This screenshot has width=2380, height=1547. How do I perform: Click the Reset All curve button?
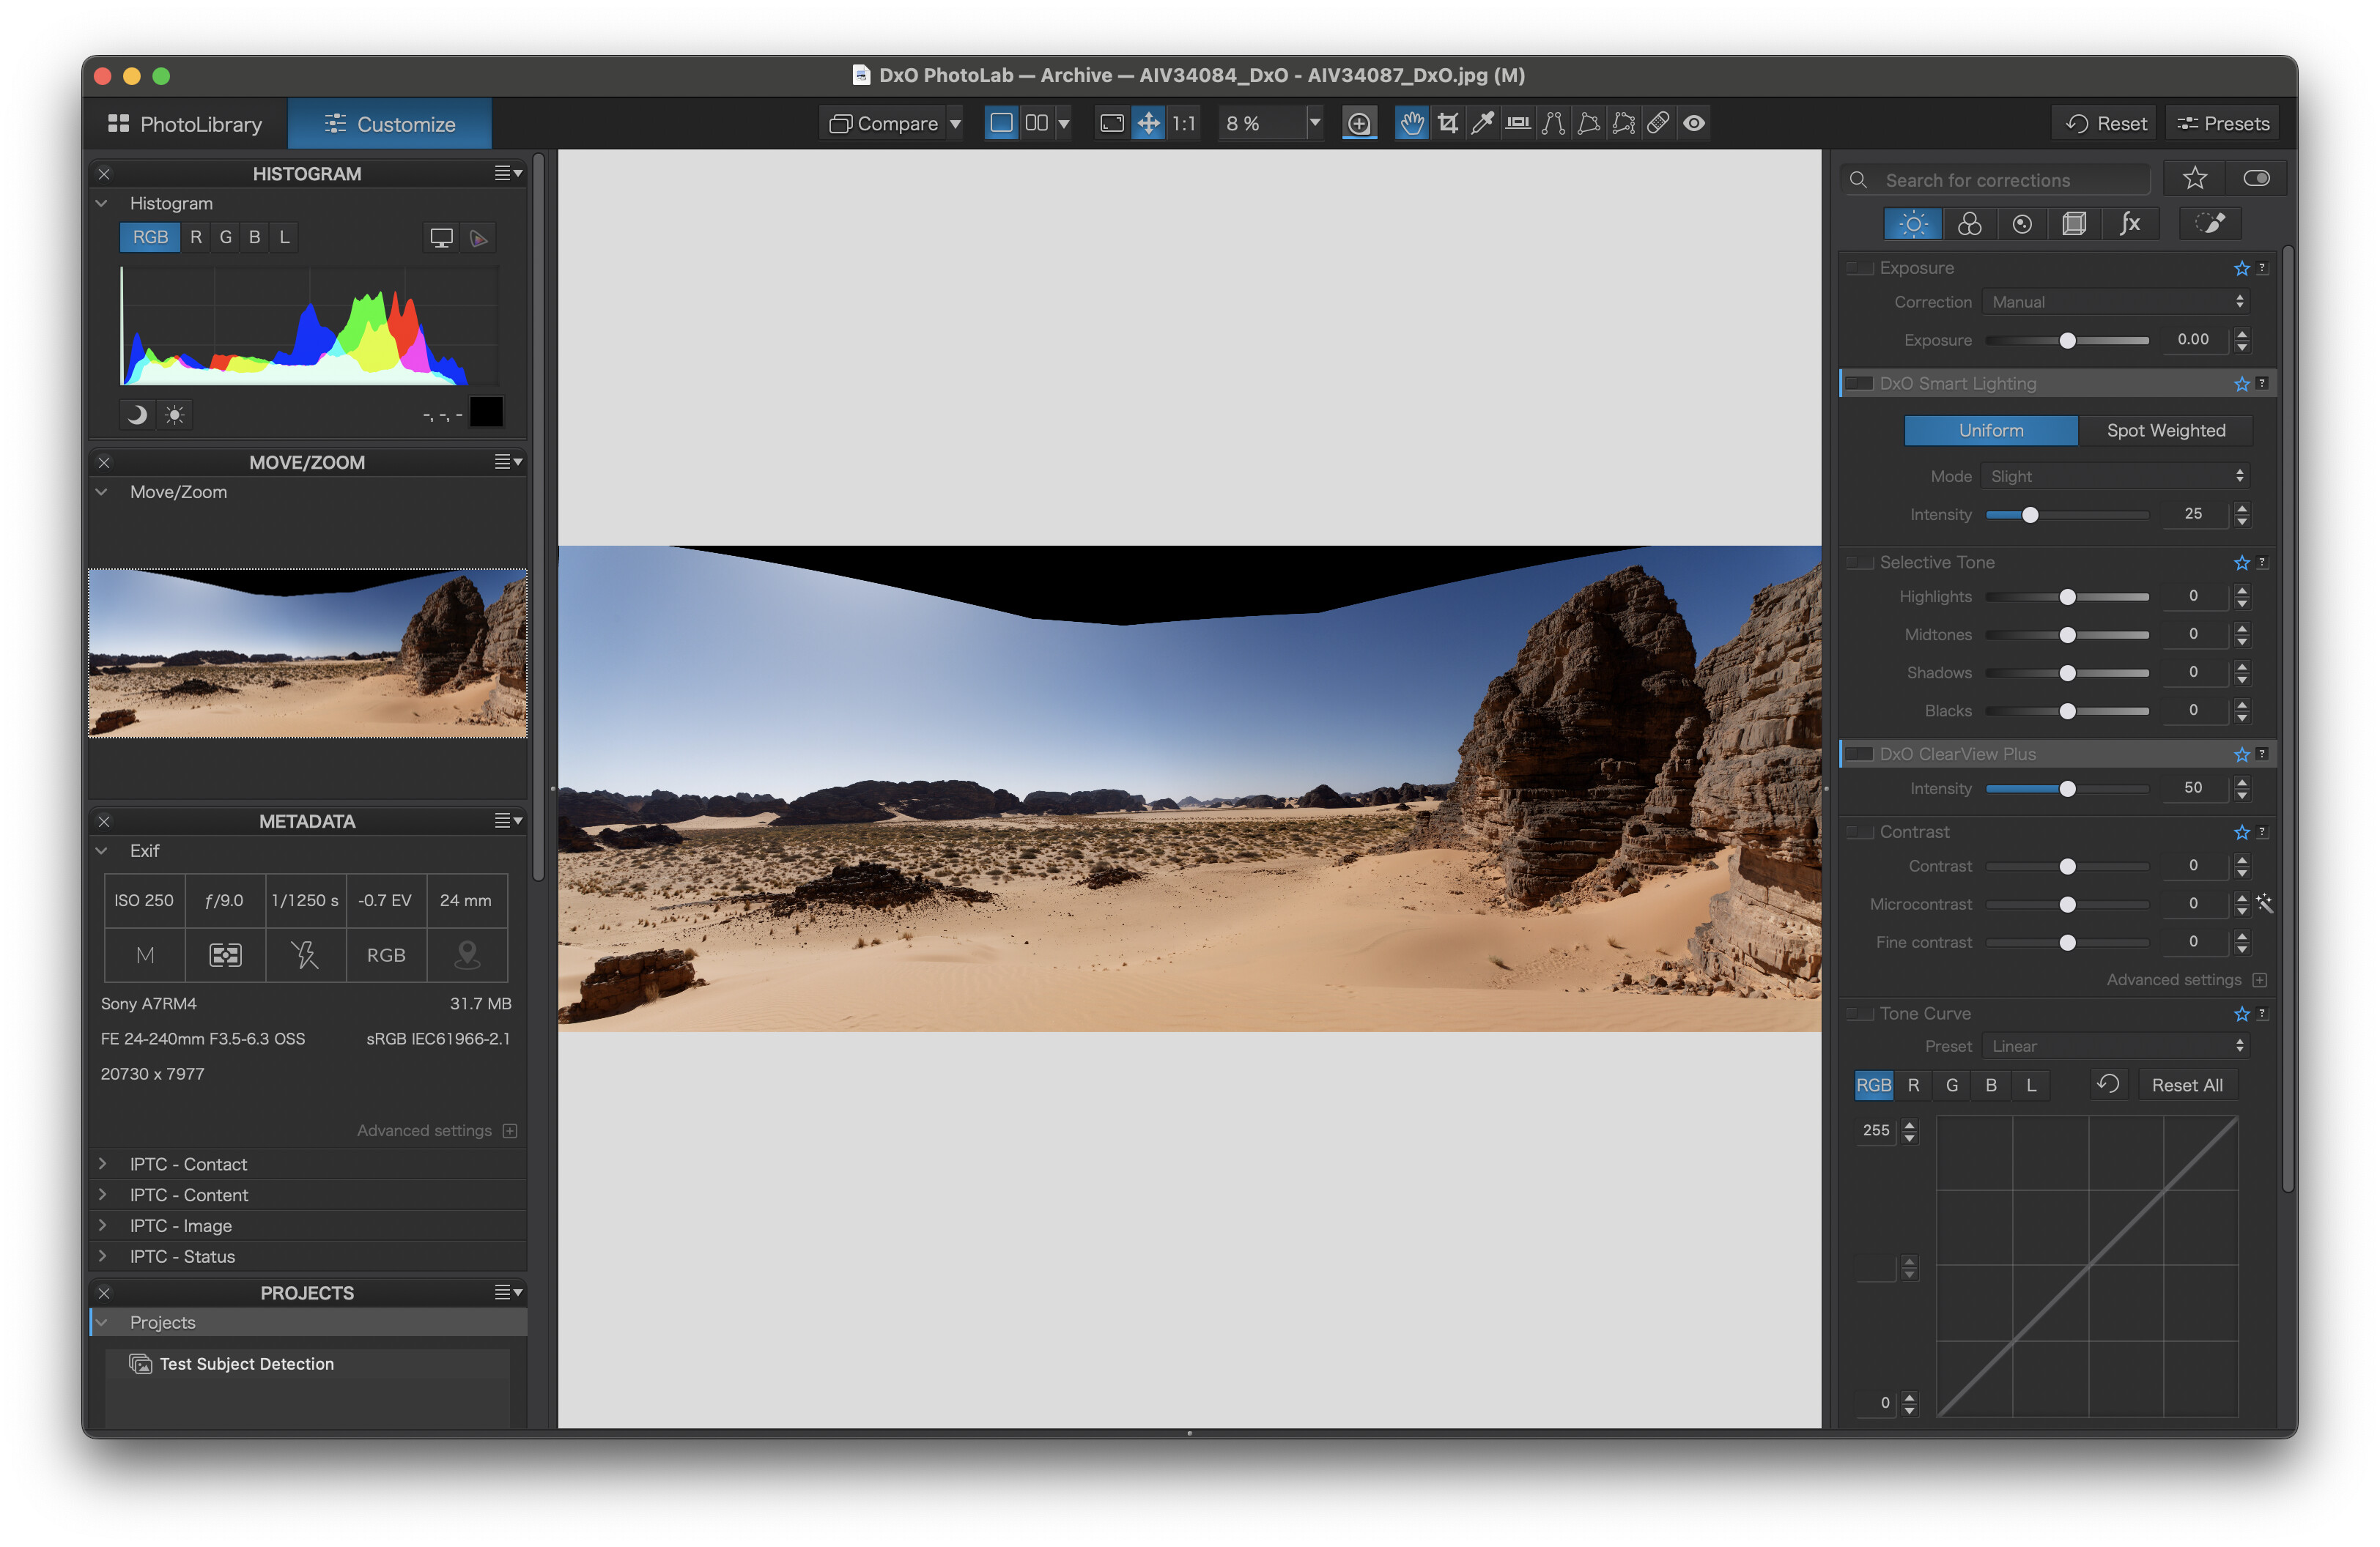coord(2186,1086)
